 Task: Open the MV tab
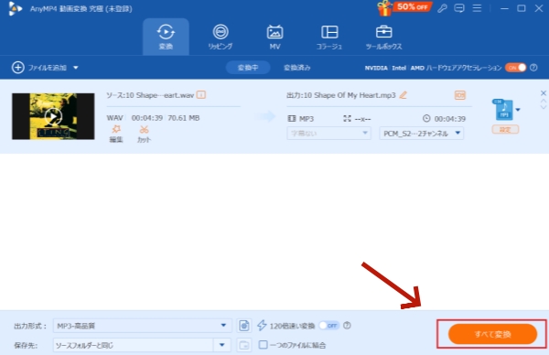click(x=274, y=37)
